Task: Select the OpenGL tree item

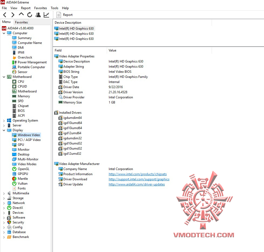Action: (21, 169)
